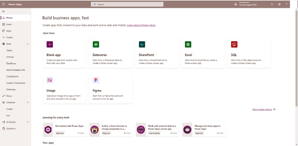The width and height of the screenshot is (298, 146).
Task: Open Apps in the left navigation
Action: click(x=9, y=31)
